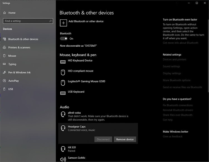Image resolution: width=209 pixels, height=162 pixels.
Task: Click the Samson GoMic speaker icon
Action: click(x=63, y=159)
